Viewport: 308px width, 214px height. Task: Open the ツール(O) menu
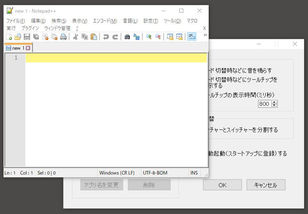click(x=173, y=21)
